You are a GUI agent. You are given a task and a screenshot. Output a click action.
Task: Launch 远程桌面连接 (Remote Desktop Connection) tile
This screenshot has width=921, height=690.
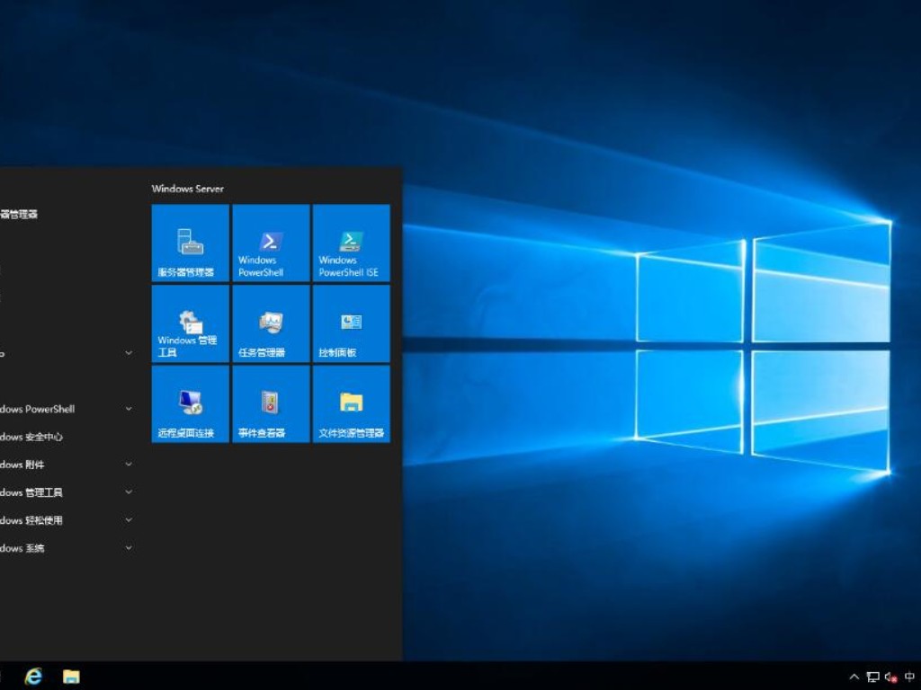(x=188, y=403)
